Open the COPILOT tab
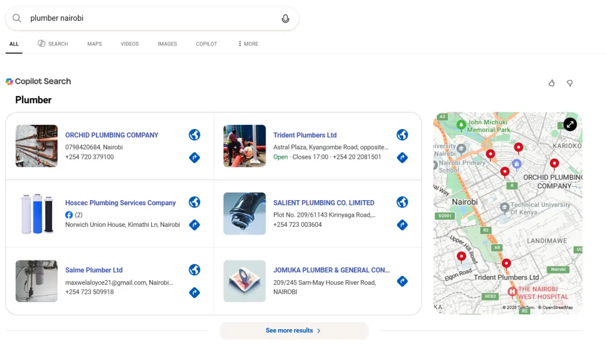 point(206,44)
